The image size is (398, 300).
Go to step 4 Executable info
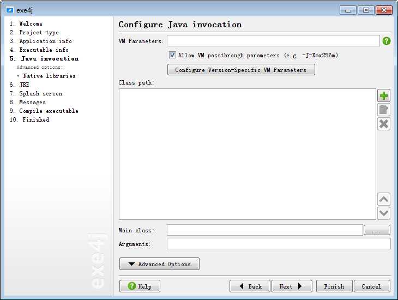[x=39, y=50]
